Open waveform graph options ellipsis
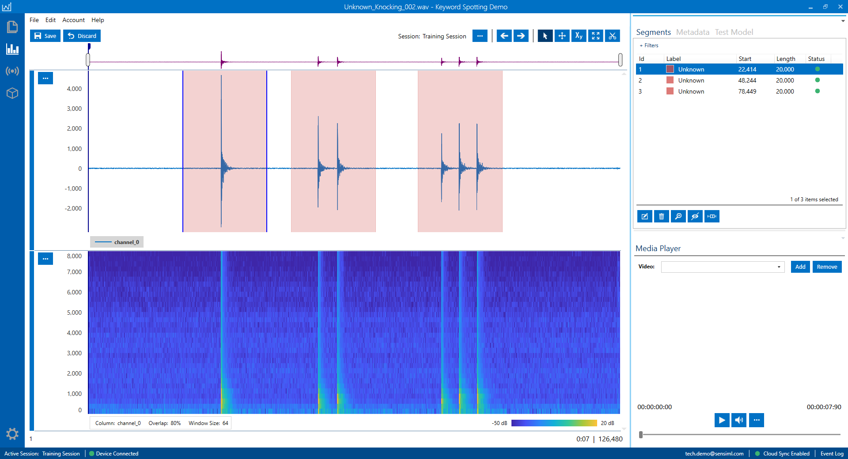The height and width of the screenshot is (459, 848). [x=45, y=78]
